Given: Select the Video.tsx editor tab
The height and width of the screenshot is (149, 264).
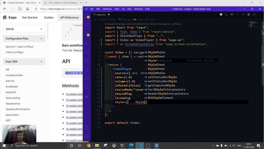Looking at the screenshot, I should tap(101, 15).
